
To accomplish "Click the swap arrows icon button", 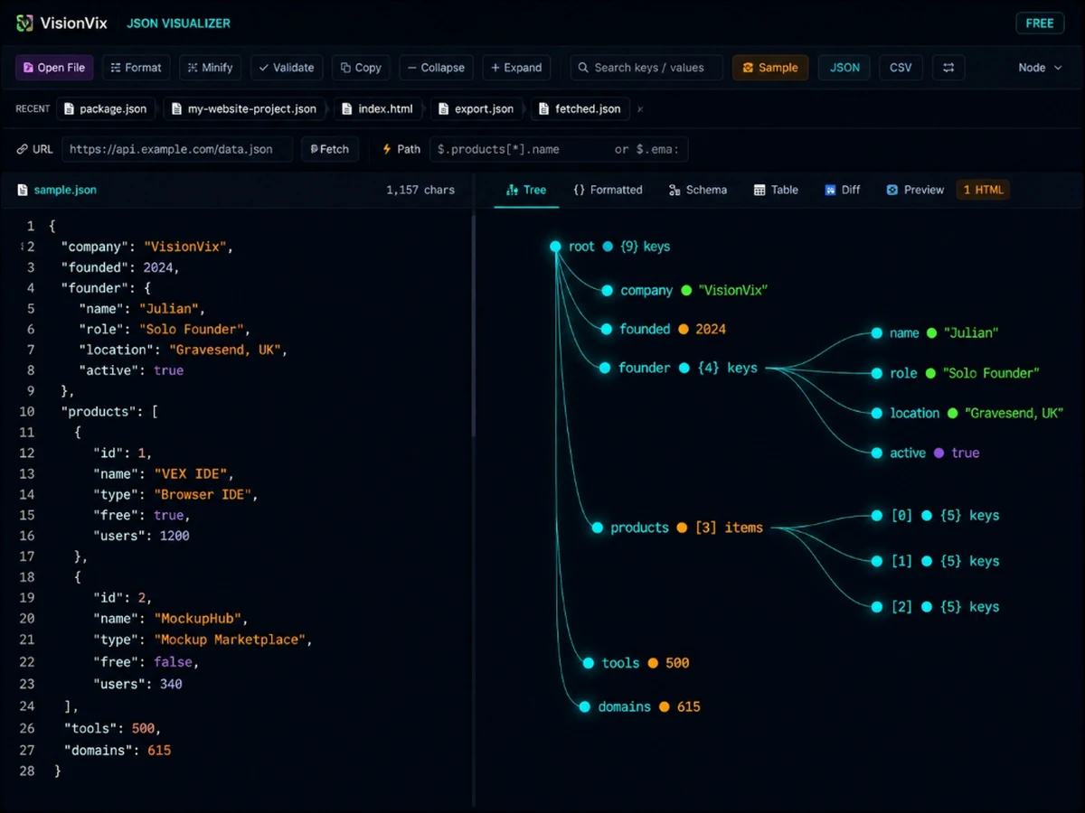I will pyautogui.click(x=948, y=68).
